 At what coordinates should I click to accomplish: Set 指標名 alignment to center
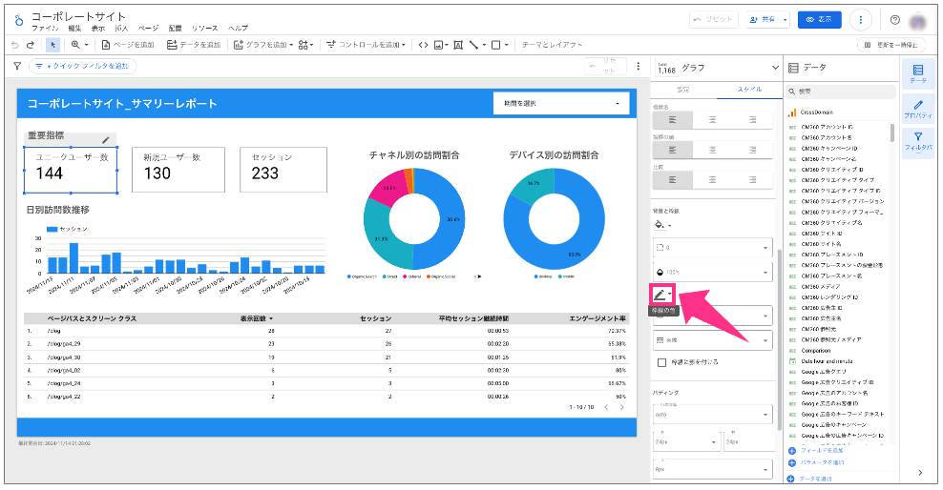pos(713,120)
